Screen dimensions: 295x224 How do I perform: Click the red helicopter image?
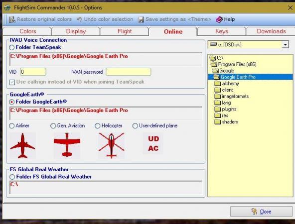(112, 145)
